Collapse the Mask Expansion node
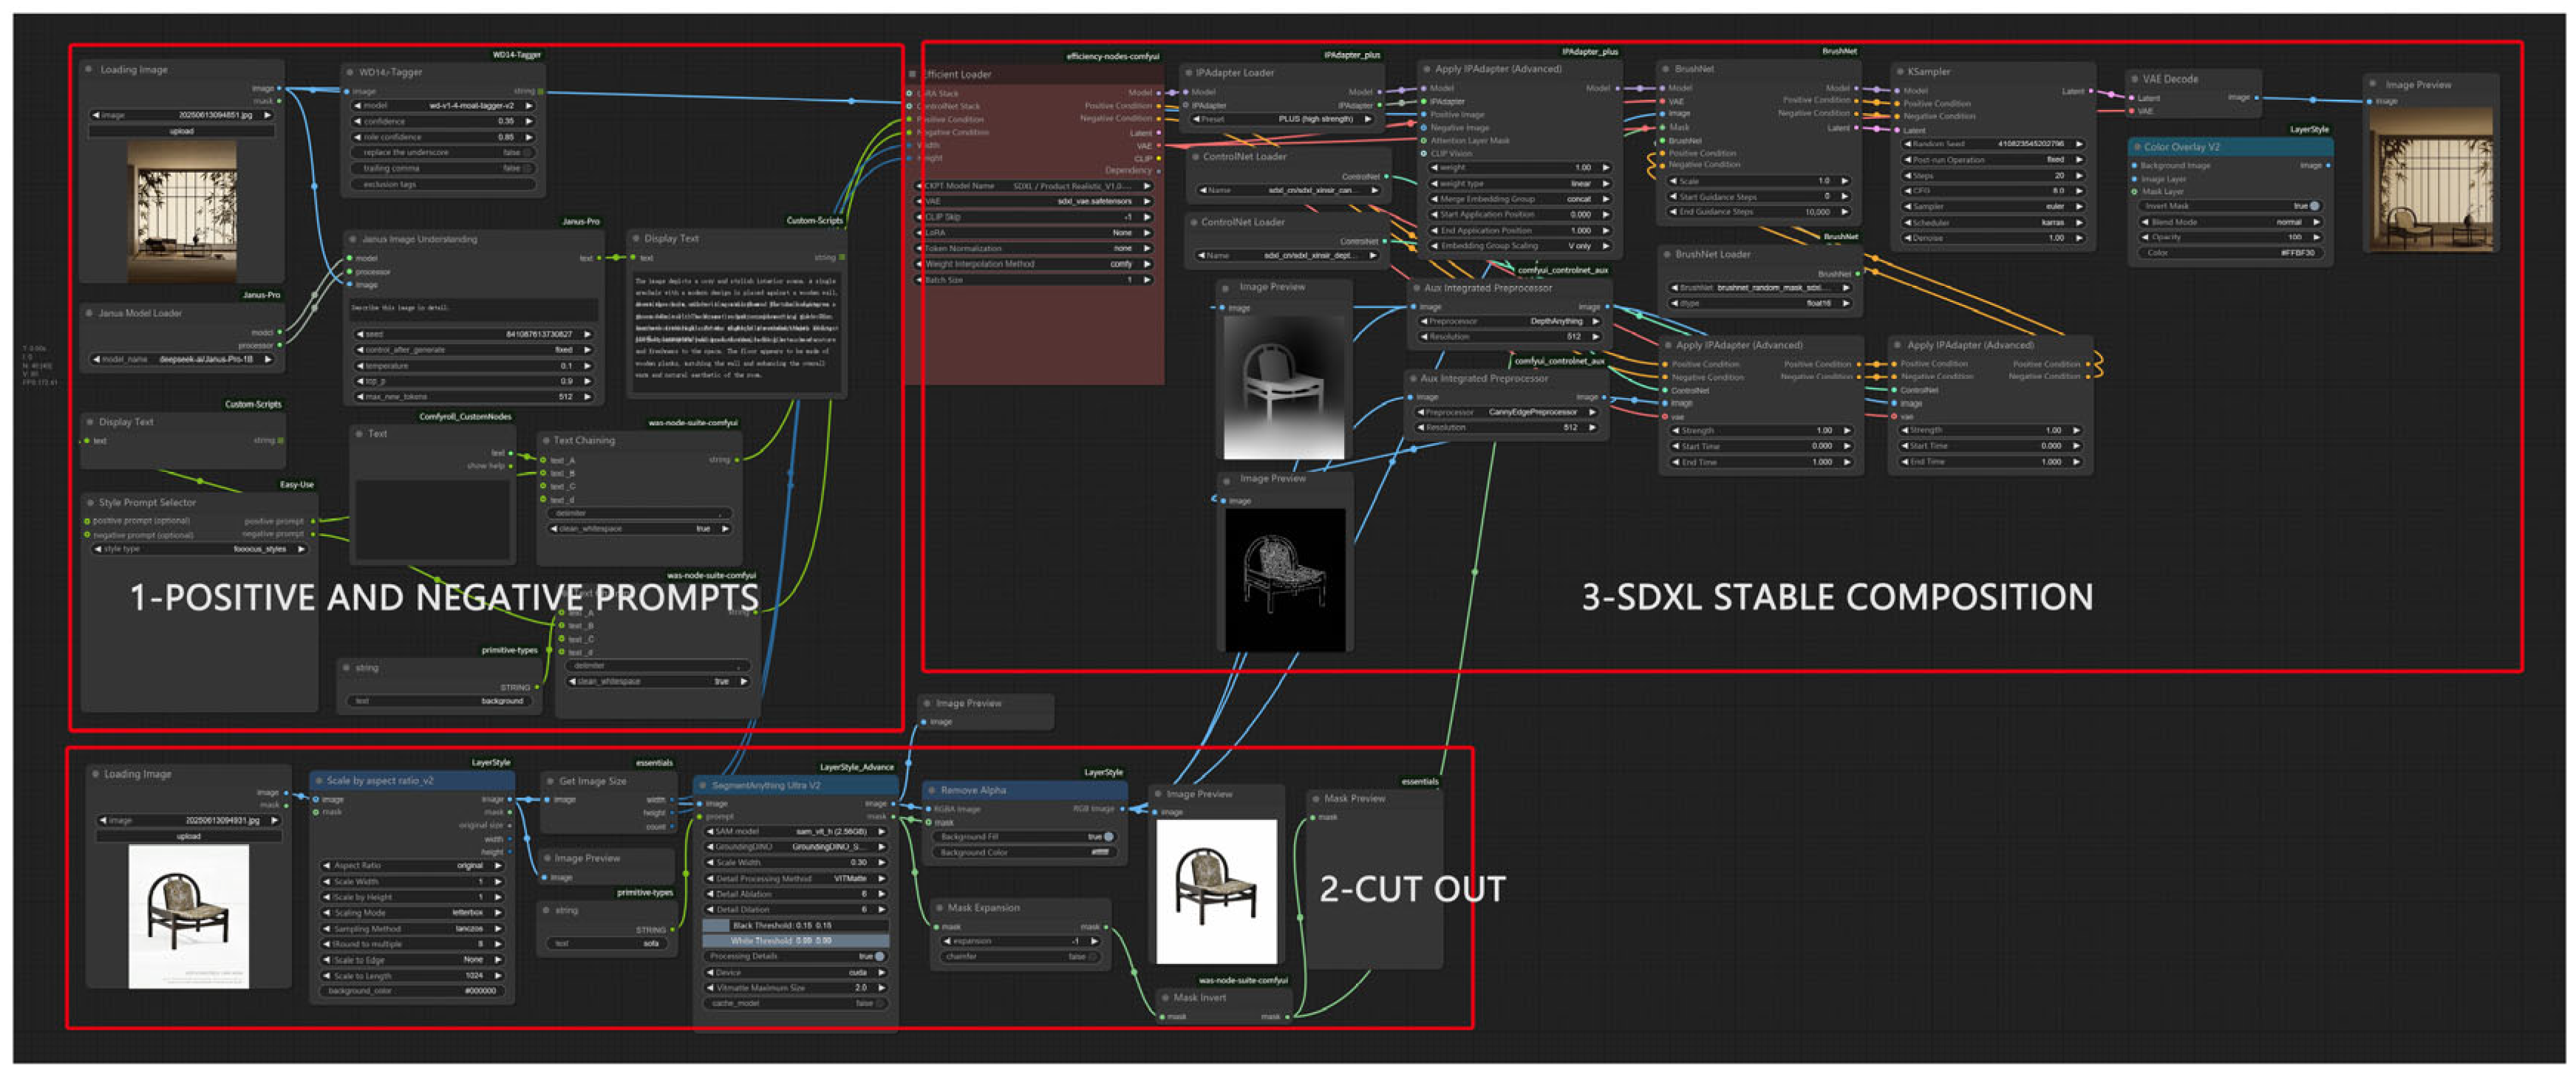The image size is (2576, 1082). (x=939, y=908)
